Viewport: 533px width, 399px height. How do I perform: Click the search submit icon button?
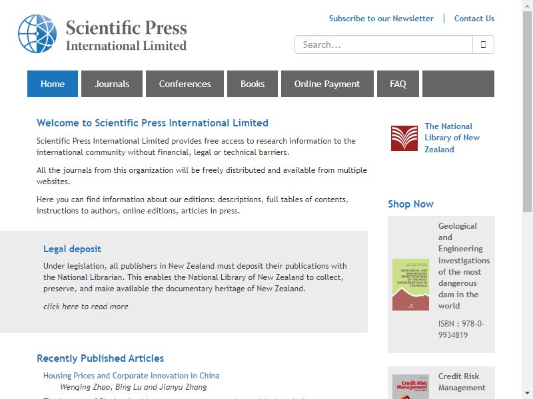(483, 45)
